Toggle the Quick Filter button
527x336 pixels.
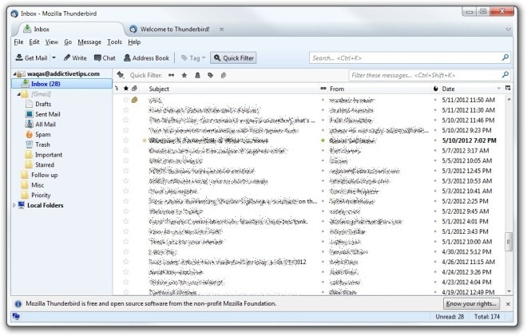tap(234, 57)
